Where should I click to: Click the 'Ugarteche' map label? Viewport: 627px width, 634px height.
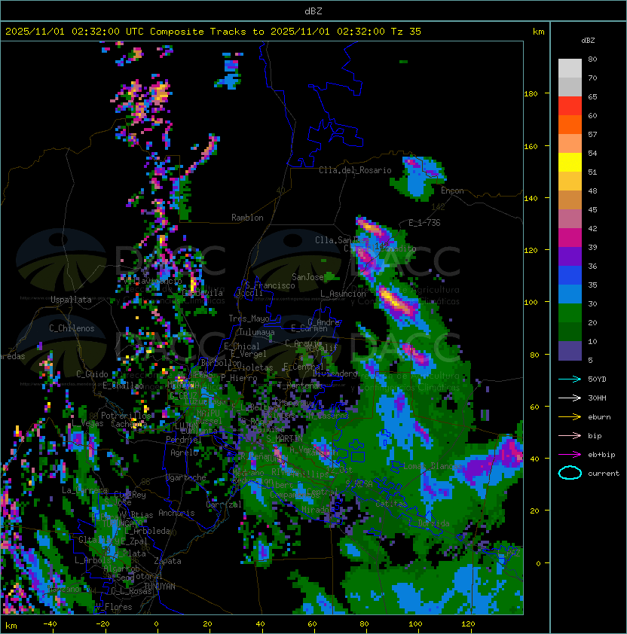[x=186, y=477]
